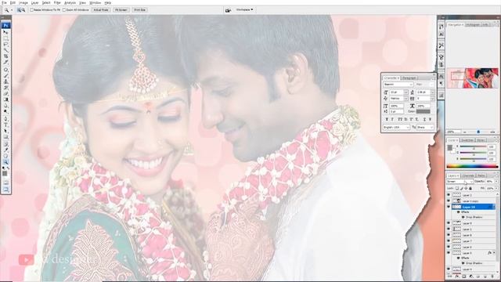
Task: Toggle Zoom All Windows checkbox
Action: tap(64, 10)
